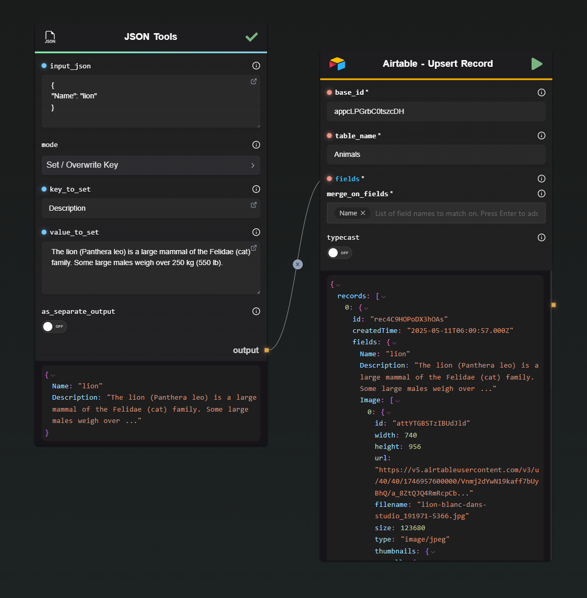
Task: Click the JSON Tools output port
Action: point(266,350)
